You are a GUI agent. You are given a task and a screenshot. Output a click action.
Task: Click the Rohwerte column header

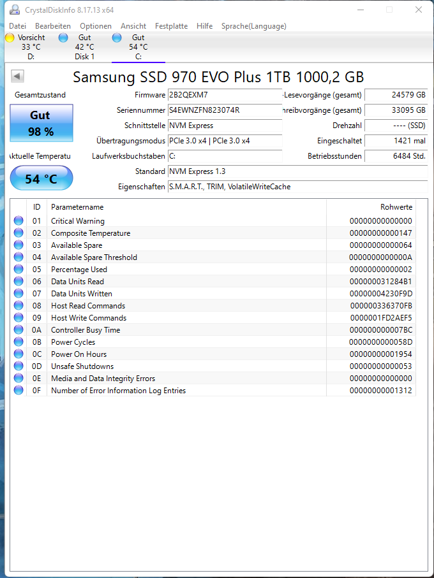371,207
